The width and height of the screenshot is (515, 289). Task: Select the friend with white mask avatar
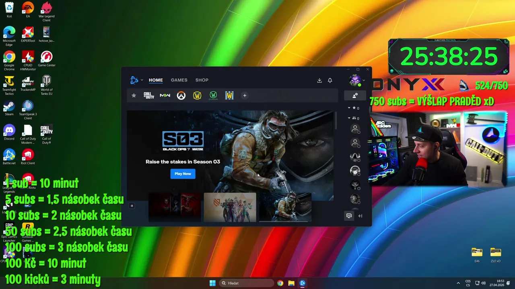[355, 156]
